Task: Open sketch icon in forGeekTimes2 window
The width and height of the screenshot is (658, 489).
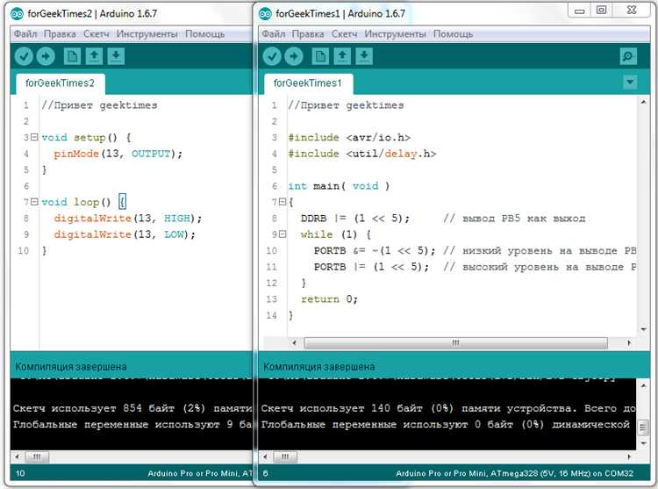Action: click(x=94, y=56)
